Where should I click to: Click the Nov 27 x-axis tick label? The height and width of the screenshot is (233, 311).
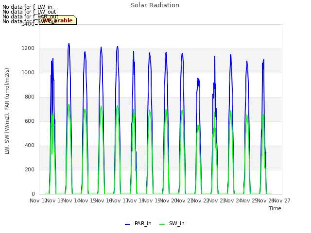click(x=282, y=200)
